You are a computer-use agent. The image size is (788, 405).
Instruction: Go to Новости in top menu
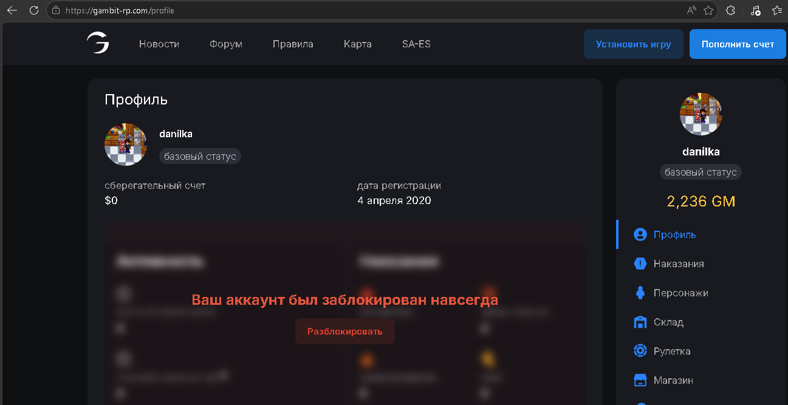(159, 44)
